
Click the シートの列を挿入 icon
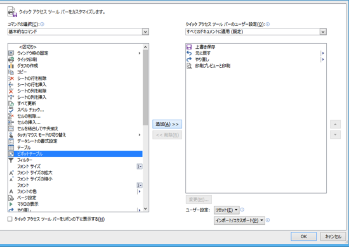(11, 97)
